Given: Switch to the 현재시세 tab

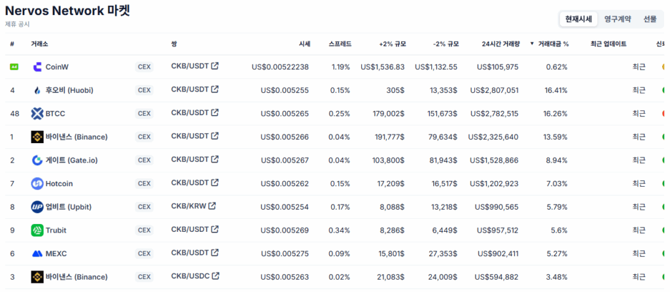Looking at the screenshot, I should point(578,19).
